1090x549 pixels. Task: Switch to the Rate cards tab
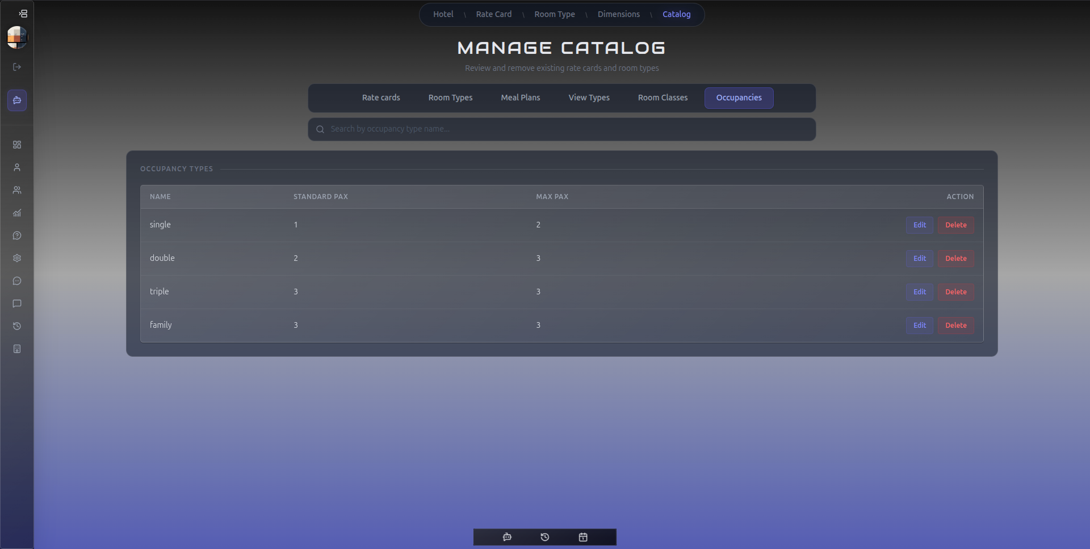[x=381, y=98]
